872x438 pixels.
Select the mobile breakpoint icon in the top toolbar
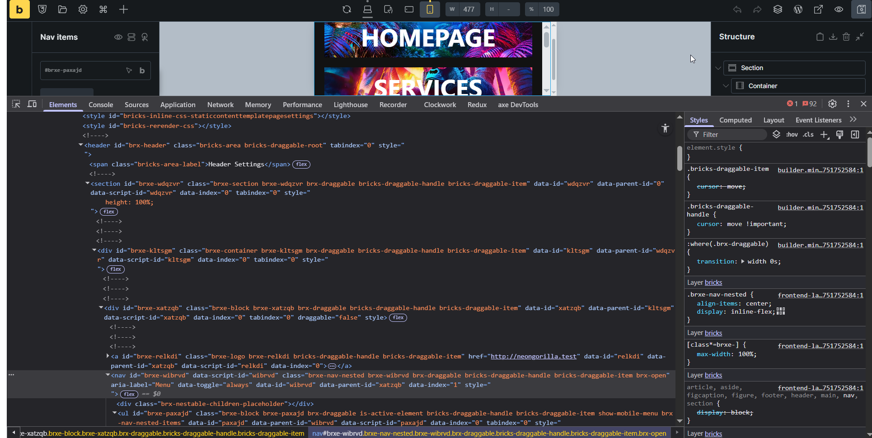point(430,9)
